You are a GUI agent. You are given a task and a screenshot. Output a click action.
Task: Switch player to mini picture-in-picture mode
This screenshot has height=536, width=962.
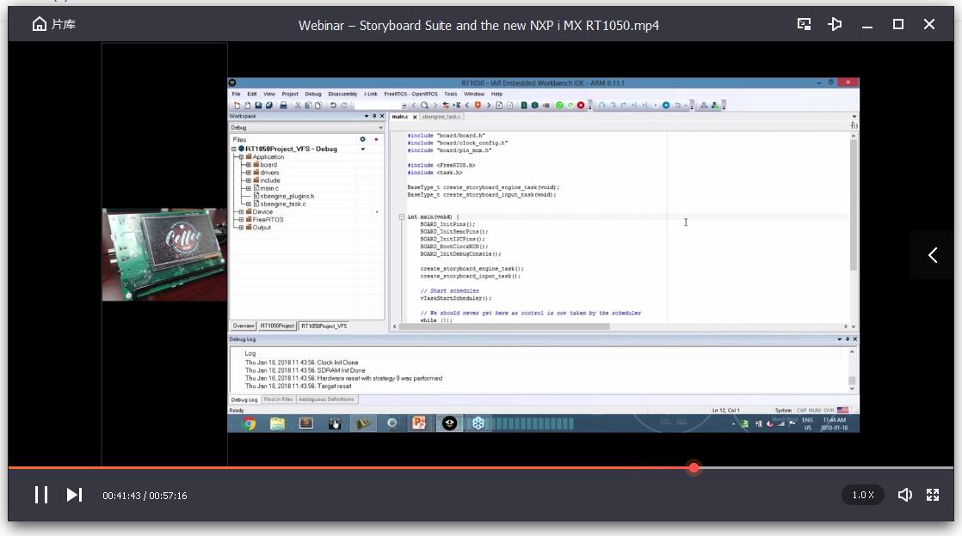(x=804, y=25)
